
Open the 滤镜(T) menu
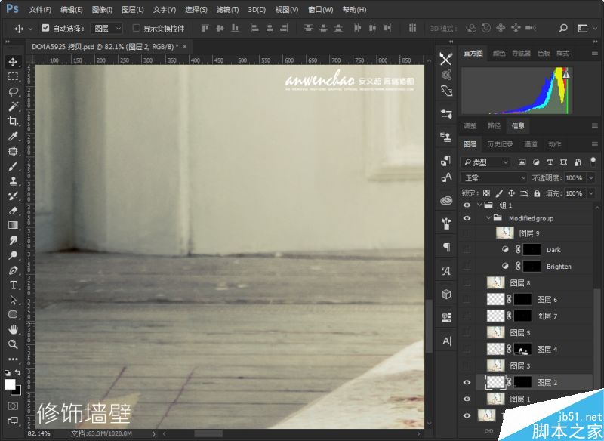click(x=227, y=10)
